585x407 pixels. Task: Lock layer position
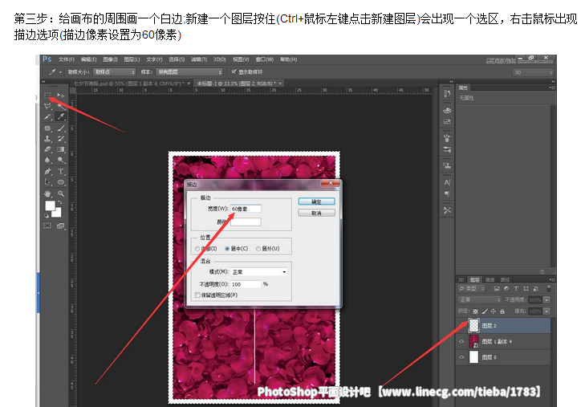(494, 311)
